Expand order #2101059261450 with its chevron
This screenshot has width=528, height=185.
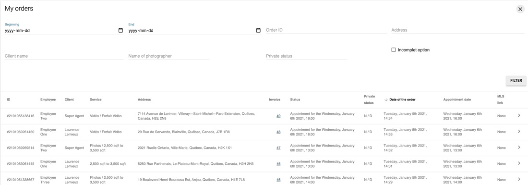519,132
